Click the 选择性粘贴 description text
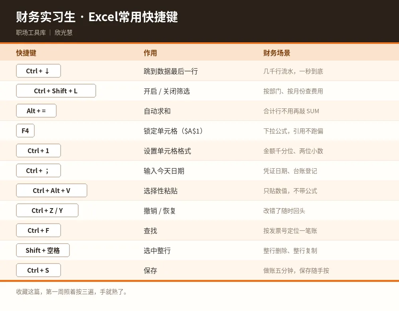The height and width of the screenshot is (311, 399). (x=160, y=191)
